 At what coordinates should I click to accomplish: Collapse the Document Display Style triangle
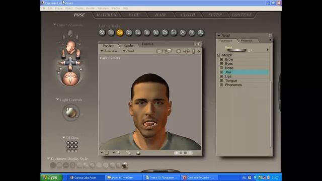[48, 159]
